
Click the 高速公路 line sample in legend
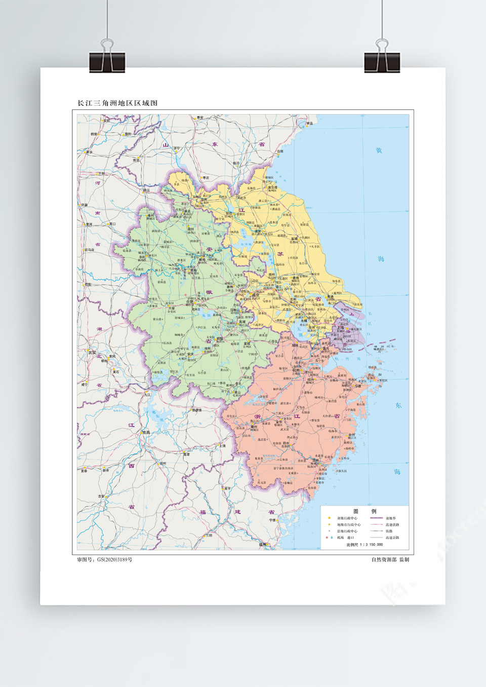[376, 538]
